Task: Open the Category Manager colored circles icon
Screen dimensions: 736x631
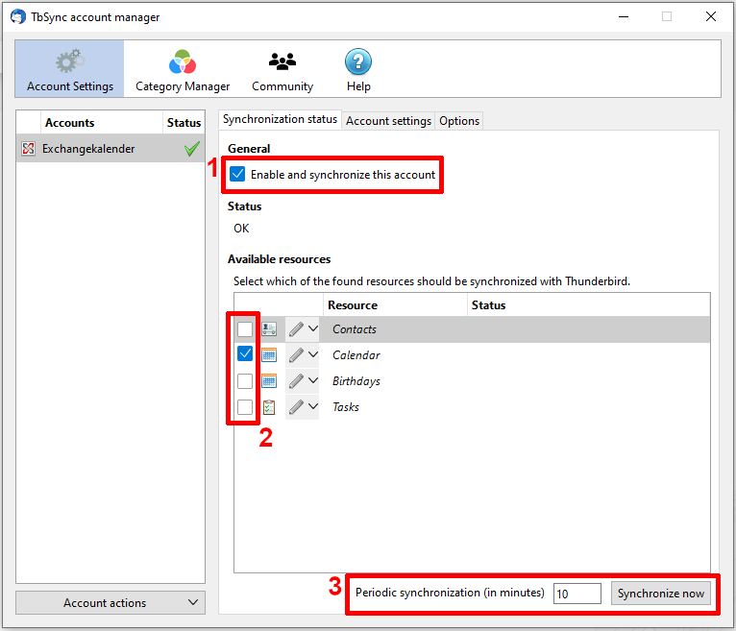Action: [x=183, y=61]
